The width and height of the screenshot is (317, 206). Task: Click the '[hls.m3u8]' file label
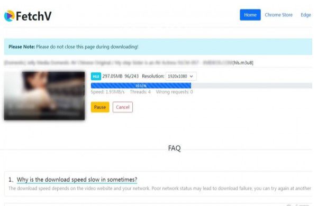243,63
